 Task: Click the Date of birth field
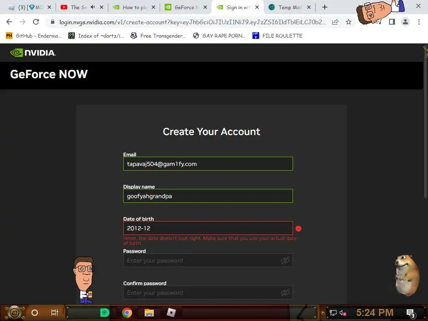[208, 228]
